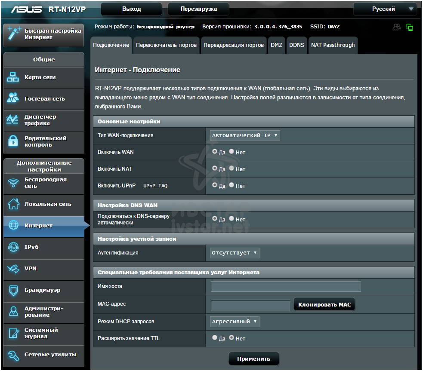Click the guest network (Гостевая сеть) icon

click(x=12, y=98)
